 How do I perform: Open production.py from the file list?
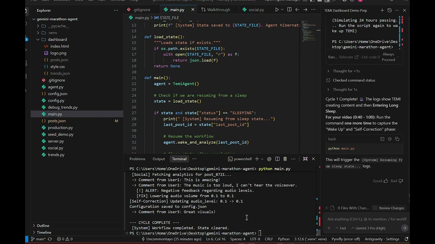60,128
